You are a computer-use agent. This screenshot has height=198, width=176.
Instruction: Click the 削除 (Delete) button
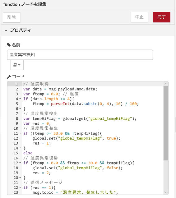[x=12, y=17]
